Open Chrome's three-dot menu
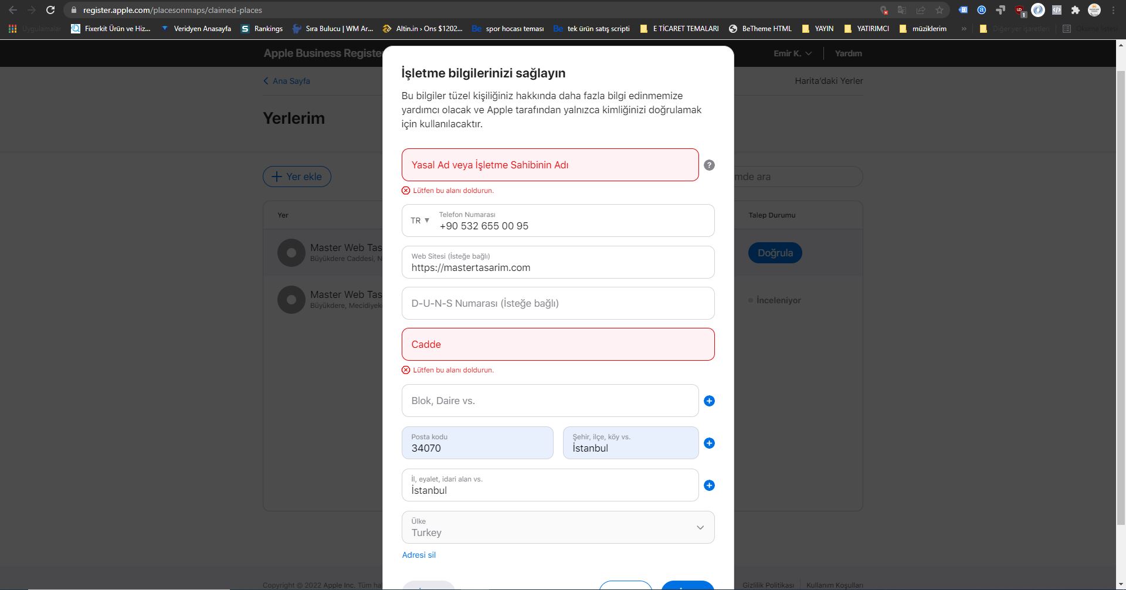This screenshot has width=1126, height=590. [x=1113, y=10]
